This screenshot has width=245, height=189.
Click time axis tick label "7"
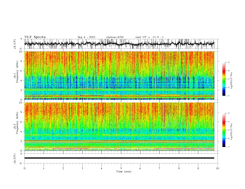(x=160, y=168)
